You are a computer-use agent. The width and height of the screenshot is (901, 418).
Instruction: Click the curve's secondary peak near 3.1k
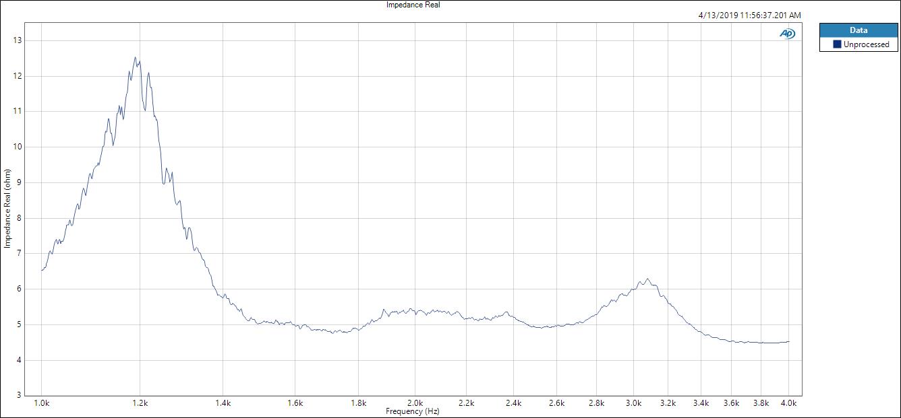point(647,279)
